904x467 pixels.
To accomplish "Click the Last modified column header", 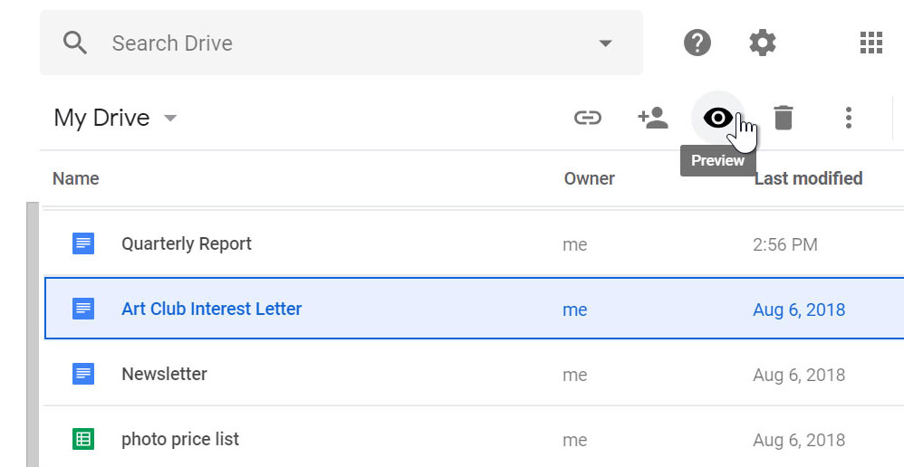I will (x=808, y=178).
